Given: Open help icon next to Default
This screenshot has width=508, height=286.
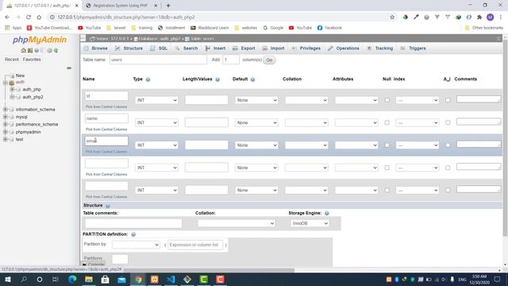Looking at the screenshot, I should (252, 79).
